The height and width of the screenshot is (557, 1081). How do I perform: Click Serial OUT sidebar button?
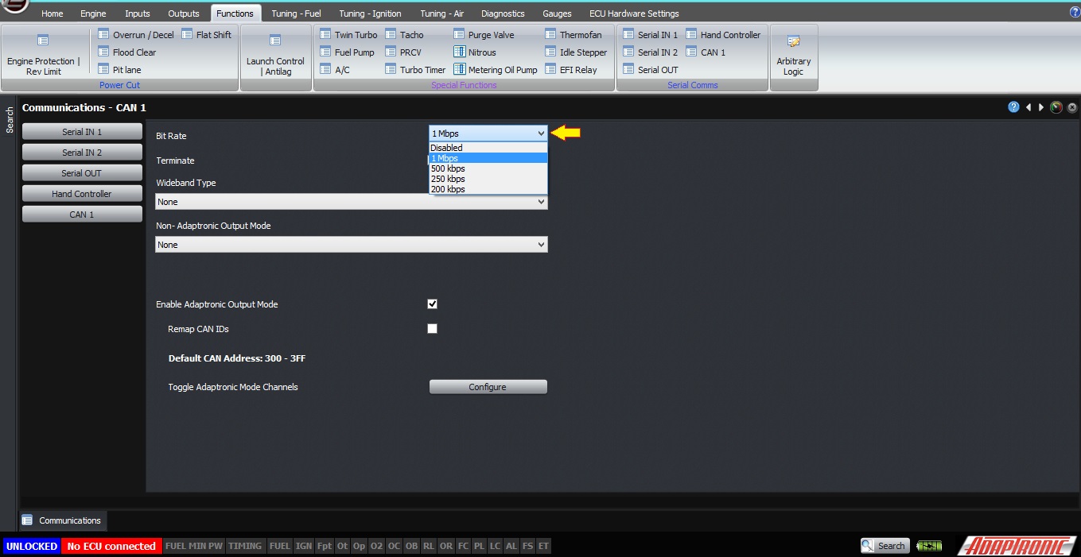click(82, 173)
